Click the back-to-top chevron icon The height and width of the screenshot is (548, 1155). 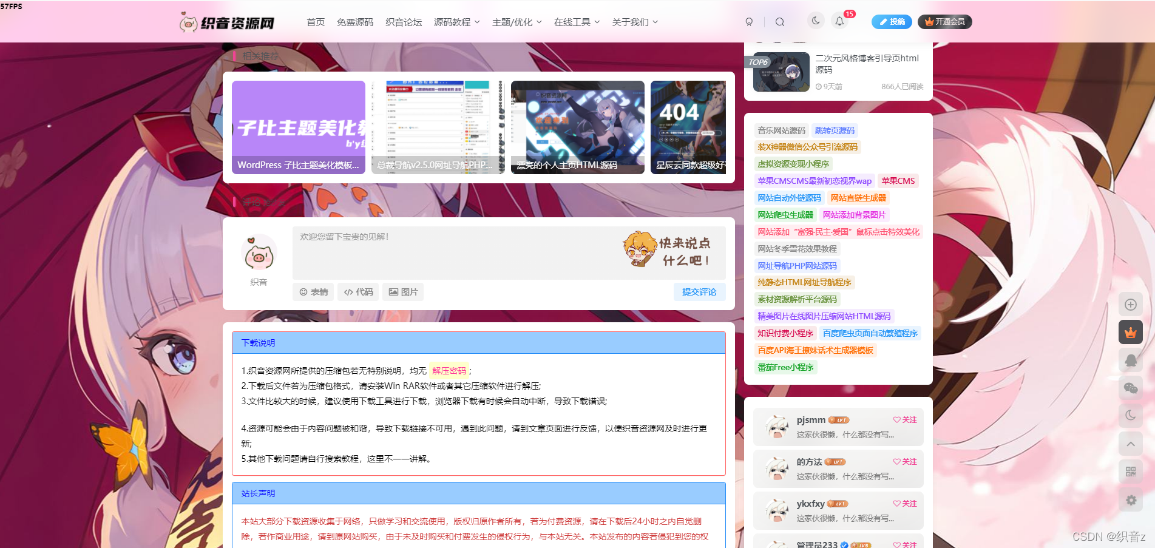tap(1131, 444)
